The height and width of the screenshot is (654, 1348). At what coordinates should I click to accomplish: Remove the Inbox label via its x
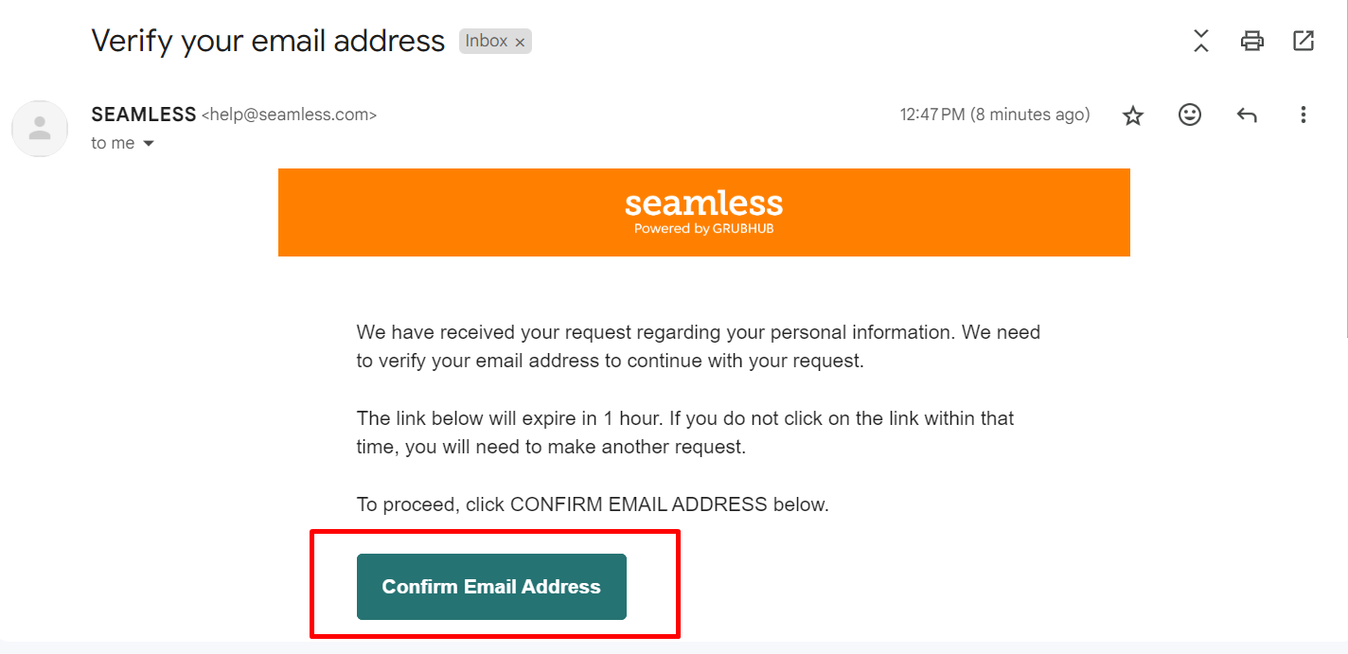point(520,43)
